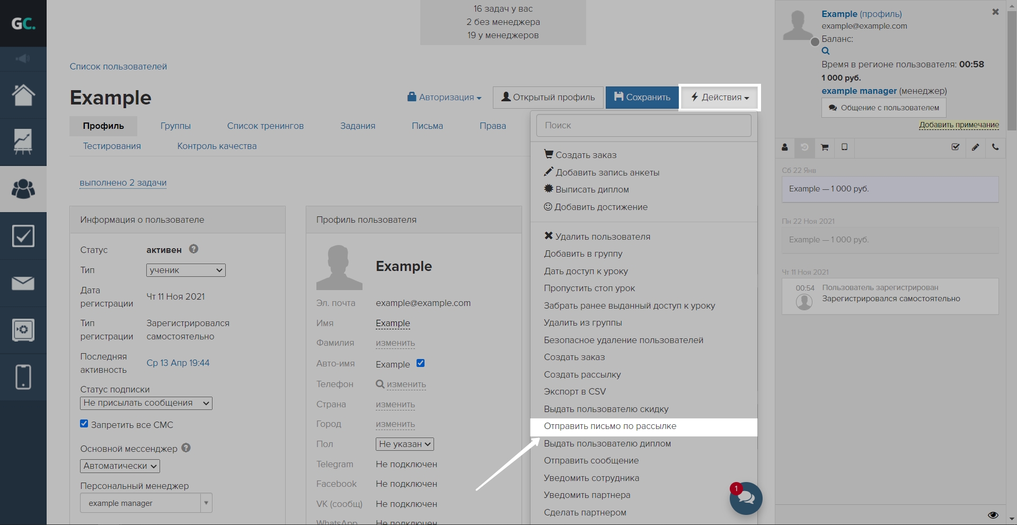Uncheck the Запретить все СМС checkbox

84,424
